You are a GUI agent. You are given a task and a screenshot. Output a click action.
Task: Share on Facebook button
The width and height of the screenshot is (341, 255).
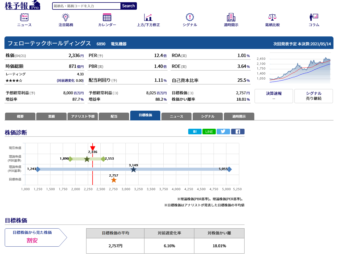[238, 132]
